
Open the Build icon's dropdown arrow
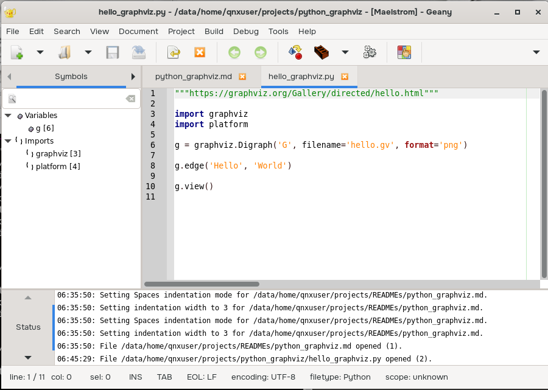point(345,52)
